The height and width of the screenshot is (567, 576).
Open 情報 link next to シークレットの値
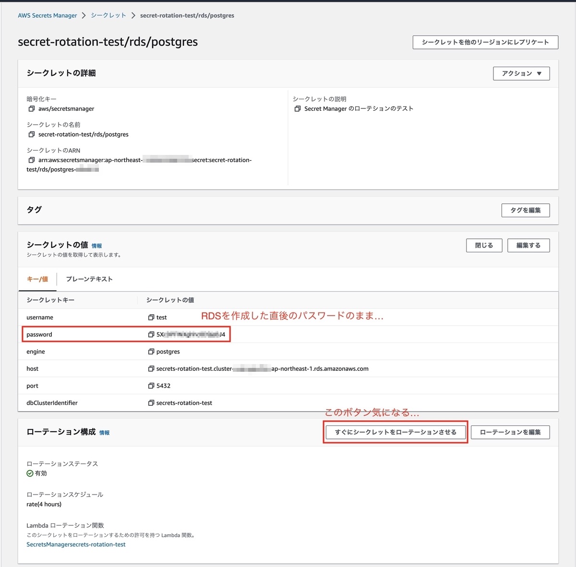(96, 246)
